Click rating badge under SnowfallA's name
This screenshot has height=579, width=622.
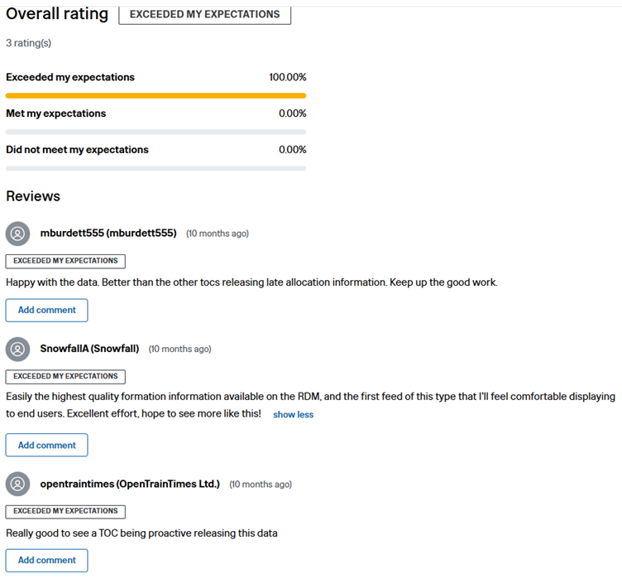(65, 377)
